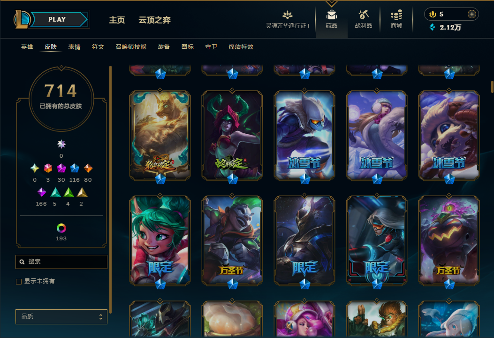Open the 战利品 loot icon
The image size is (494, 338).
coord(363,15)
